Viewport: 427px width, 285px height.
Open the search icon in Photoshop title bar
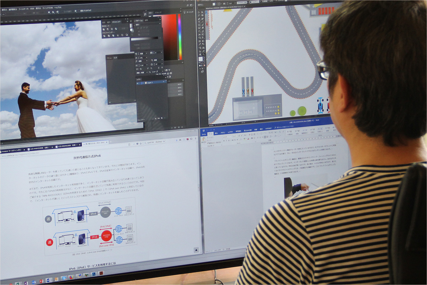187,5
